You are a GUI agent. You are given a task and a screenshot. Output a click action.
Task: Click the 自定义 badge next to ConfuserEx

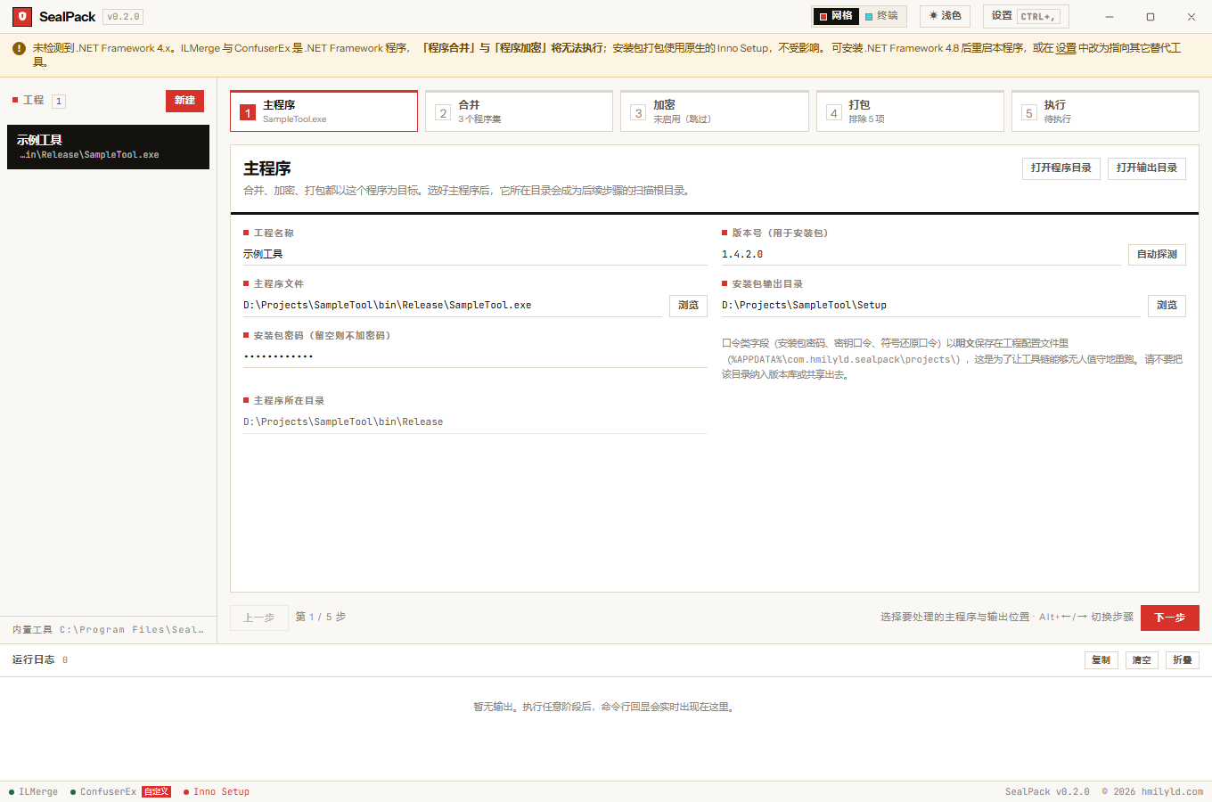156,792
